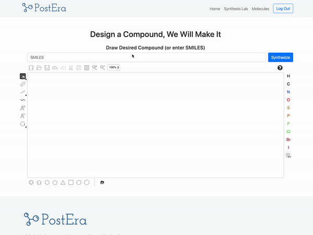
Task: Insert the cyclopentane template
Action: click(55, 182)
